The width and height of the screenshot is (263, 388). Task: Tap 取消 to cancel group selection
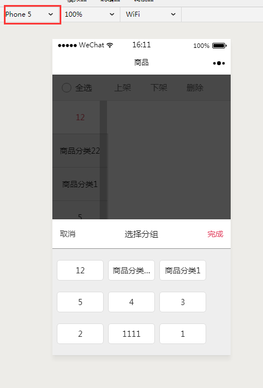click(x=67, y=234)
